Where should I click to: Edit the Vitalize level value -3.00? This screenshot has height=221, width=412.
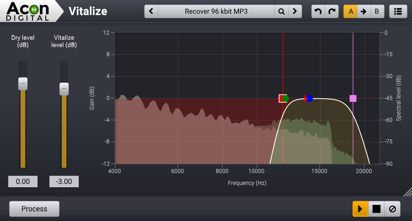coord(64,181)
